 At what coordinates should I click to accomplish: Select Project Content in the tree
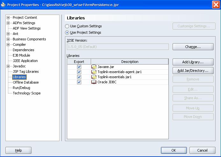pos(25,17)
